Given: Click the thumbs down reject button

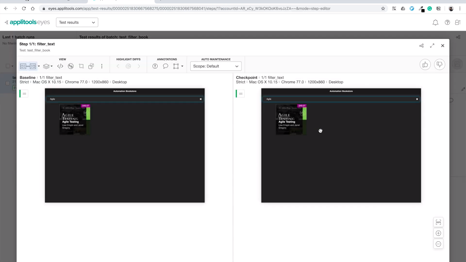Looking at the screenshot, I should [x=439, y=65].
